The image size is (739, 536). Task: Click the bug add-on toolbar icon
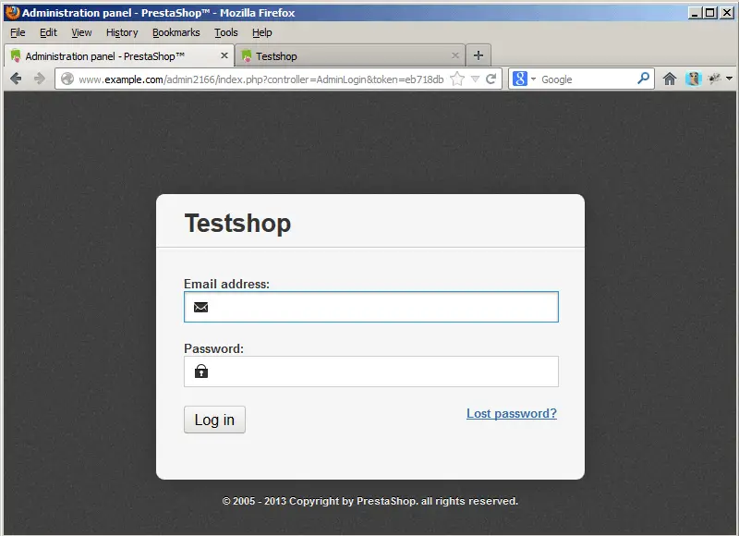click(714, 79)
